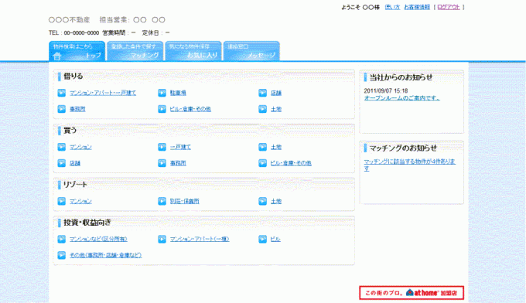
Task: Click the at home 加盟店 banner
Action: point(412,293)
